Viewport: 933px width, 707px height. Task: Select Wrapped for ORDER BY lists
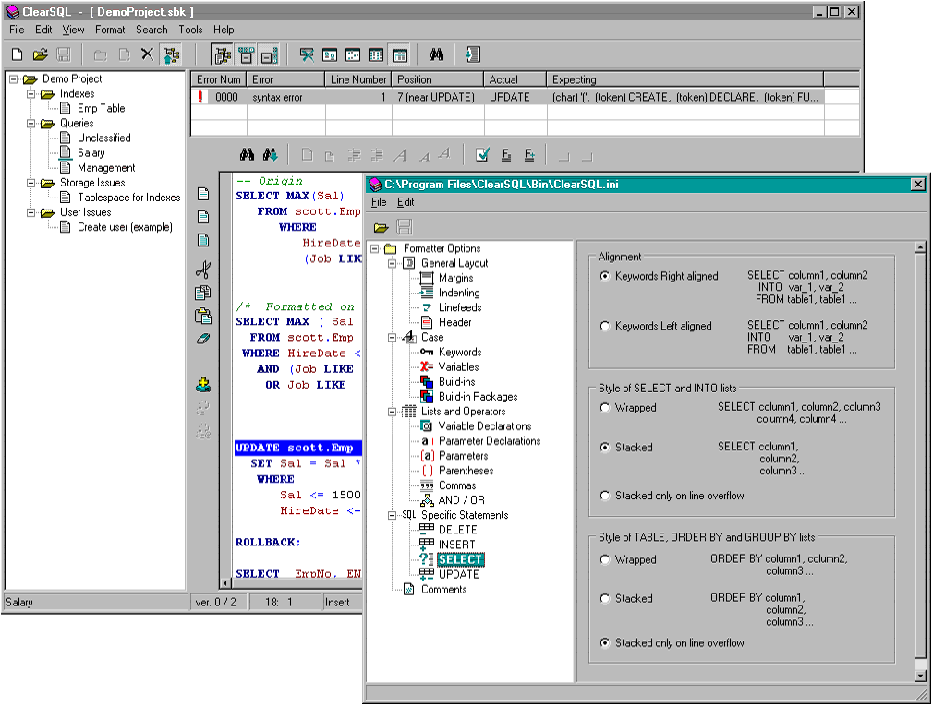[604, 559]
